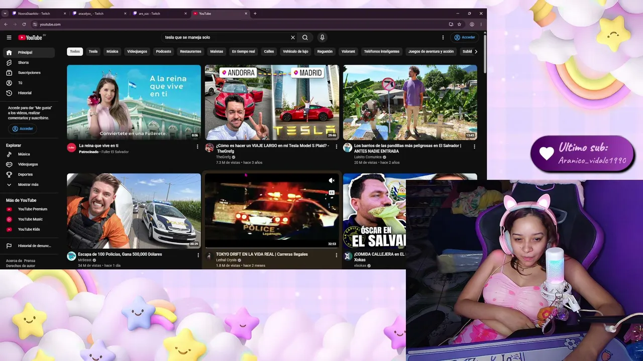Image resolution: width=643 pixels, height=361 pixels.
Task: Open the YouTube hamburger guide menu
Action: pyautogui.click(x=9, y=38)
